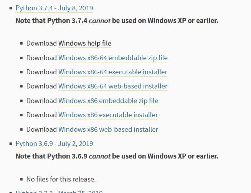Click Windows x86-64 embeddable zip file link
The width and height of the screenshot is (251, 193).
pyautogui.click(x=113, y=58)
